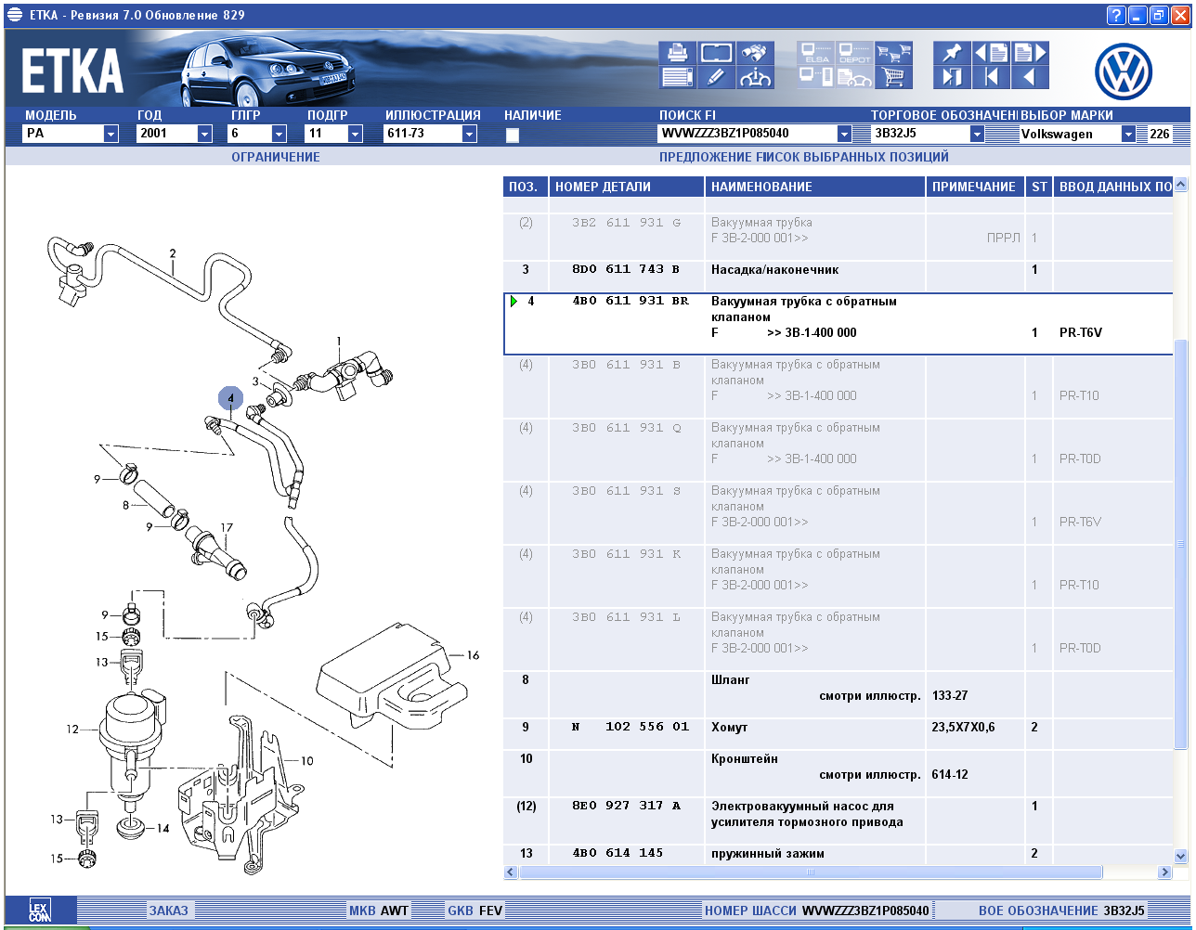Select part number 4B0 614 145
The width and height of the screenshot is (1196, 930).
(x=617, y=853)
